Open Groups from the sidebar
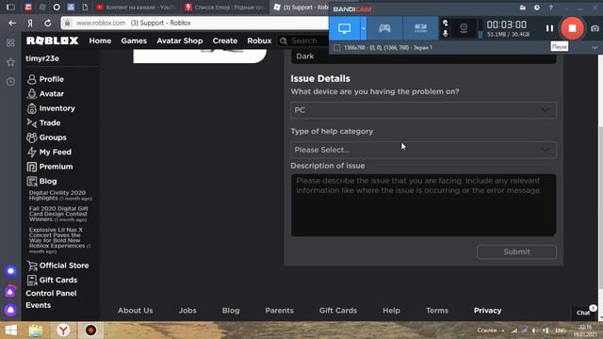603x339 pixels. (53, 137)
